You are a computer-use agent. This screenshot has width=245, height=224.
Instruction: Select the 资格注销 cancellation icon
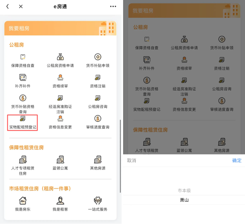coord(98,81)
